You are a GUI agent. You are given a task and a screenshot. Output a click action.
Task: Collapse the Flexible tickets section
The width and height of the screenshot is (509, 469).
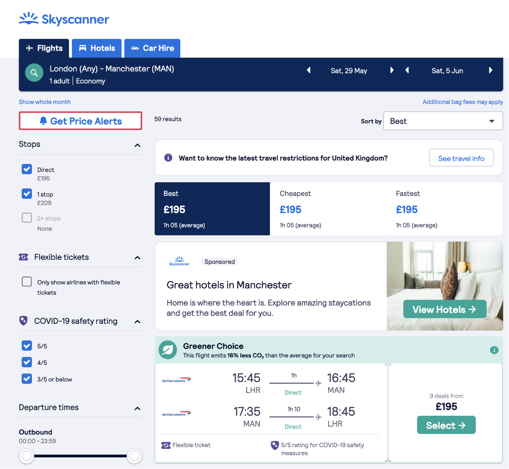(137, 258)
